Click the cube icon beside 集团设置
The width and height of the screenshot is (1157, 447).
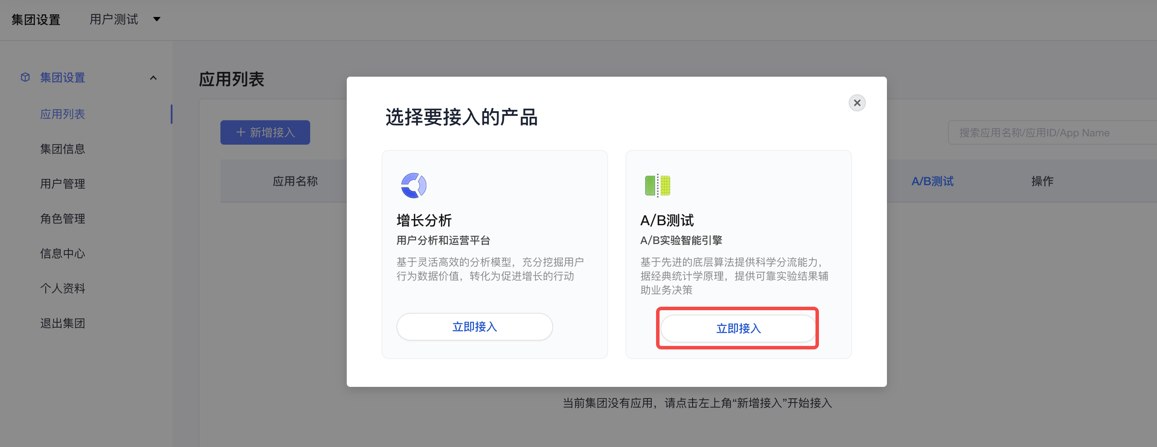tap(25, 77)
